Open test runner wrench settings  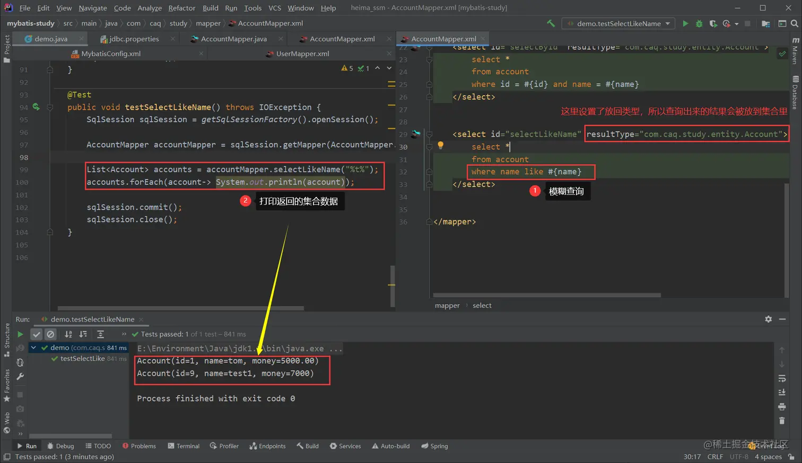pyautogui.click(x=20, y=377)
